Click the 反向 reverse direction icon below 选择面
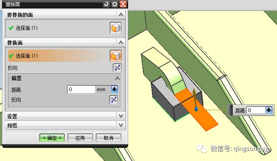 (x=117, y=68)
